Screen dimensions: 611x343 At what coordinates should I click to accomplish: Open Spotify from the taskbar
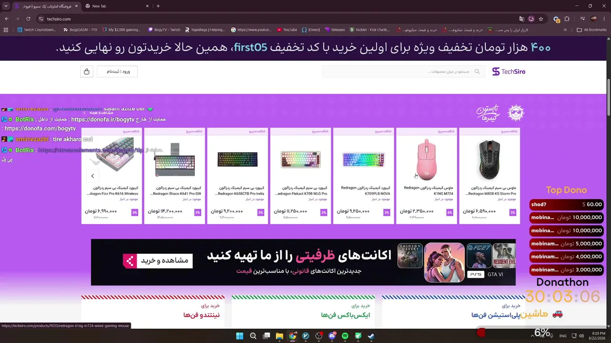coord(345,336)
